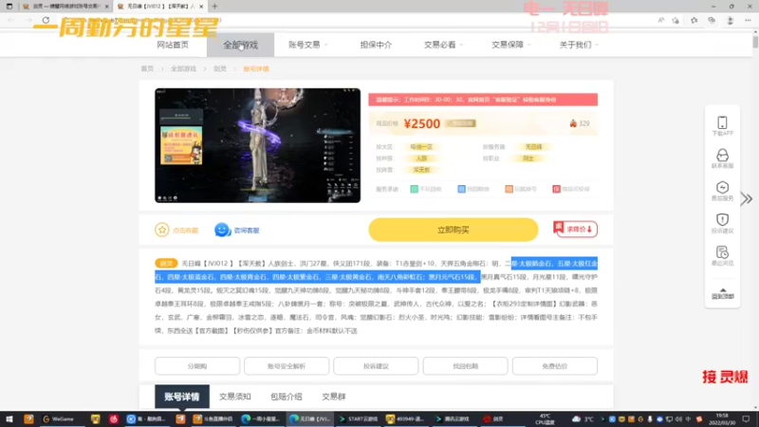Click the taskbar clock showing 19:58
759x427 pixels.
[722, 418]
